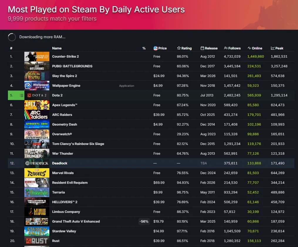The width and height of the screenshot is (298, 247).
Task: Click the US flag icon beside Price
Action: point(155,48)
